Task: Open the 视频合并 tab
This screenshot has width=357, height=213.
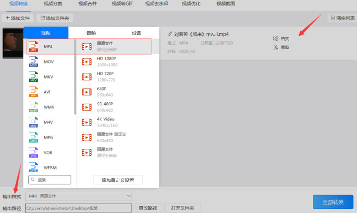Action: (x=87, y=4)
